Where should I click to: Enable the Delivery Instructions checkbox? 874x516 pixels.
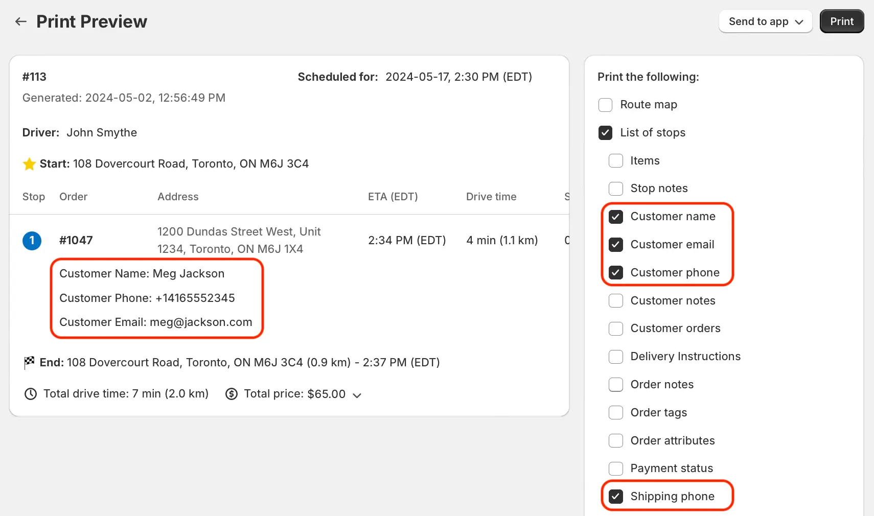coord(616,357)
